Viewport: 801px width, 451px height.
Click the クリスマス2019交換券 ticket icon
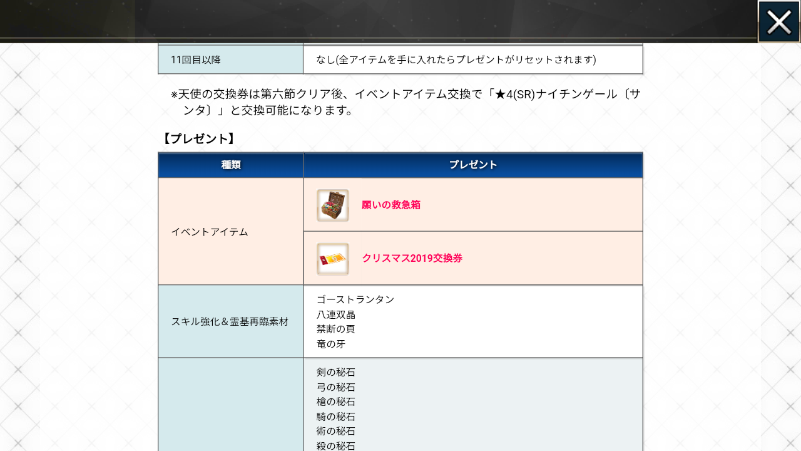point(332,259)
